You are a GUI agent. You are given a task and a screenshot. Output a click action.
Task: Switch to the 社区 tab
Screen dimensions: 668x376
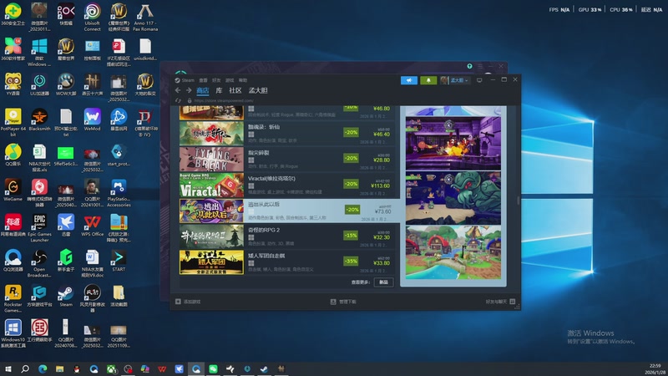click(235, 90)
